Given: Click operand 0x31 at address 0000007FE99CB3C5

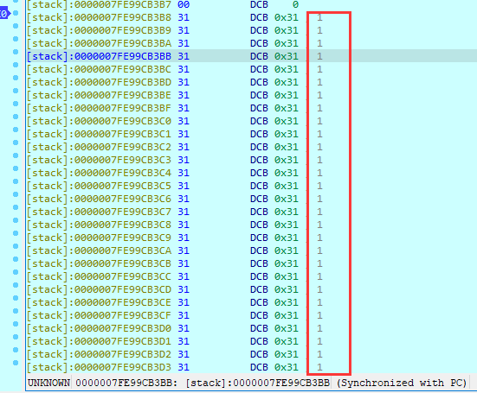Looking at the screenshot, I should (287, 186).
